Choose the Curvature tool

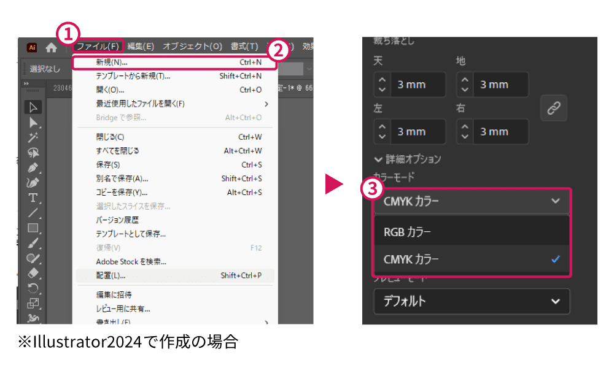click(x=33, y=183)
